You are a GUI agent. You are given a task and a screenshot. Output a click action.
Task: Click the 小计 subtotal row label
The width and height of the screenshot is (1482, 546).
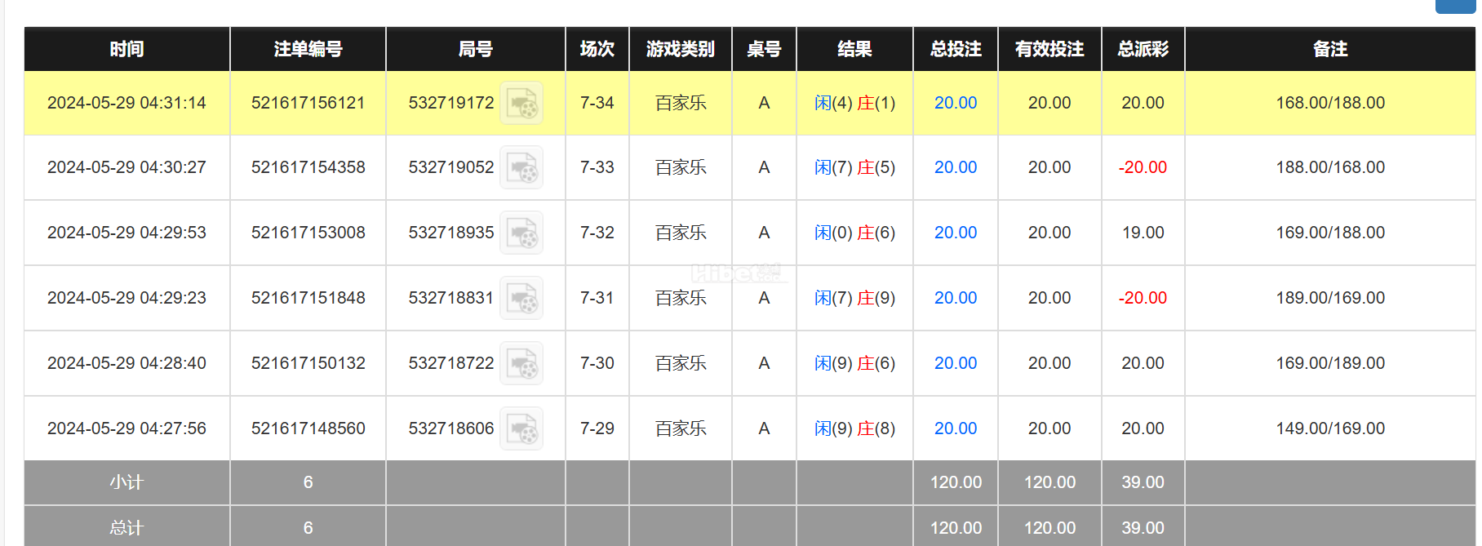pyautogui.click(x=126, y=482)
